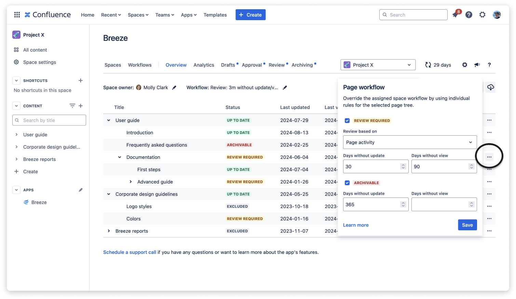Uncheck the Review Required checkbox
516x299 pixels.
click(347, 121)
